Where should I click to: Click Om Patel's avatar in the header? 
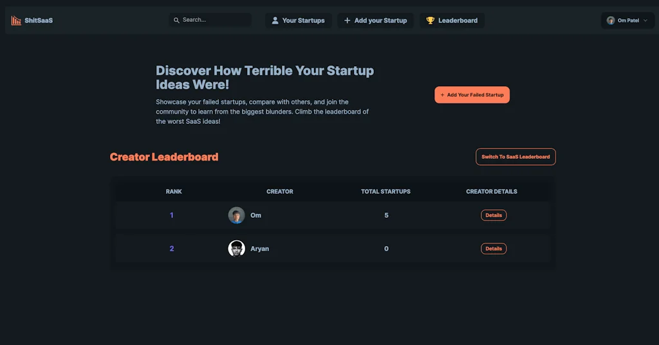pyautogui.click(x=611, y=21)
